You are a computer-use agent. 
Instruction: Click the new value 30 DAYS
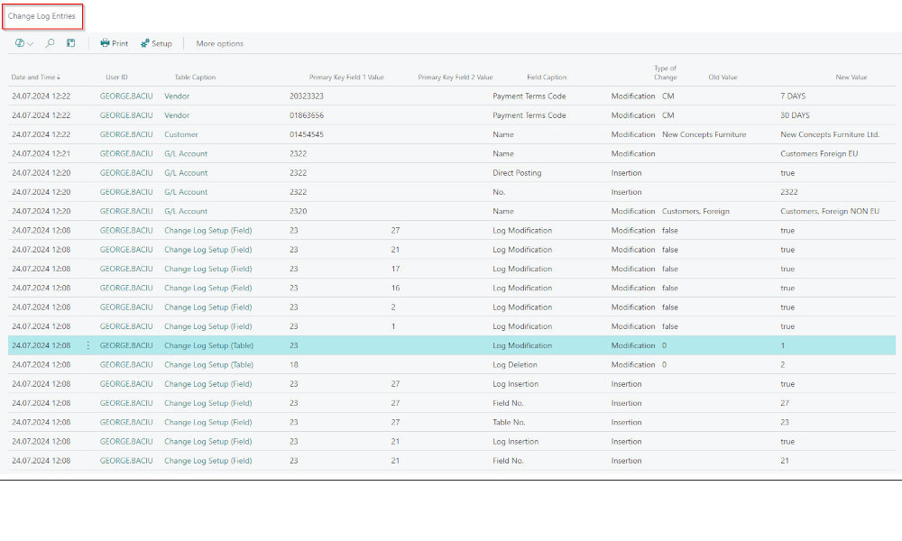point(795,115)
